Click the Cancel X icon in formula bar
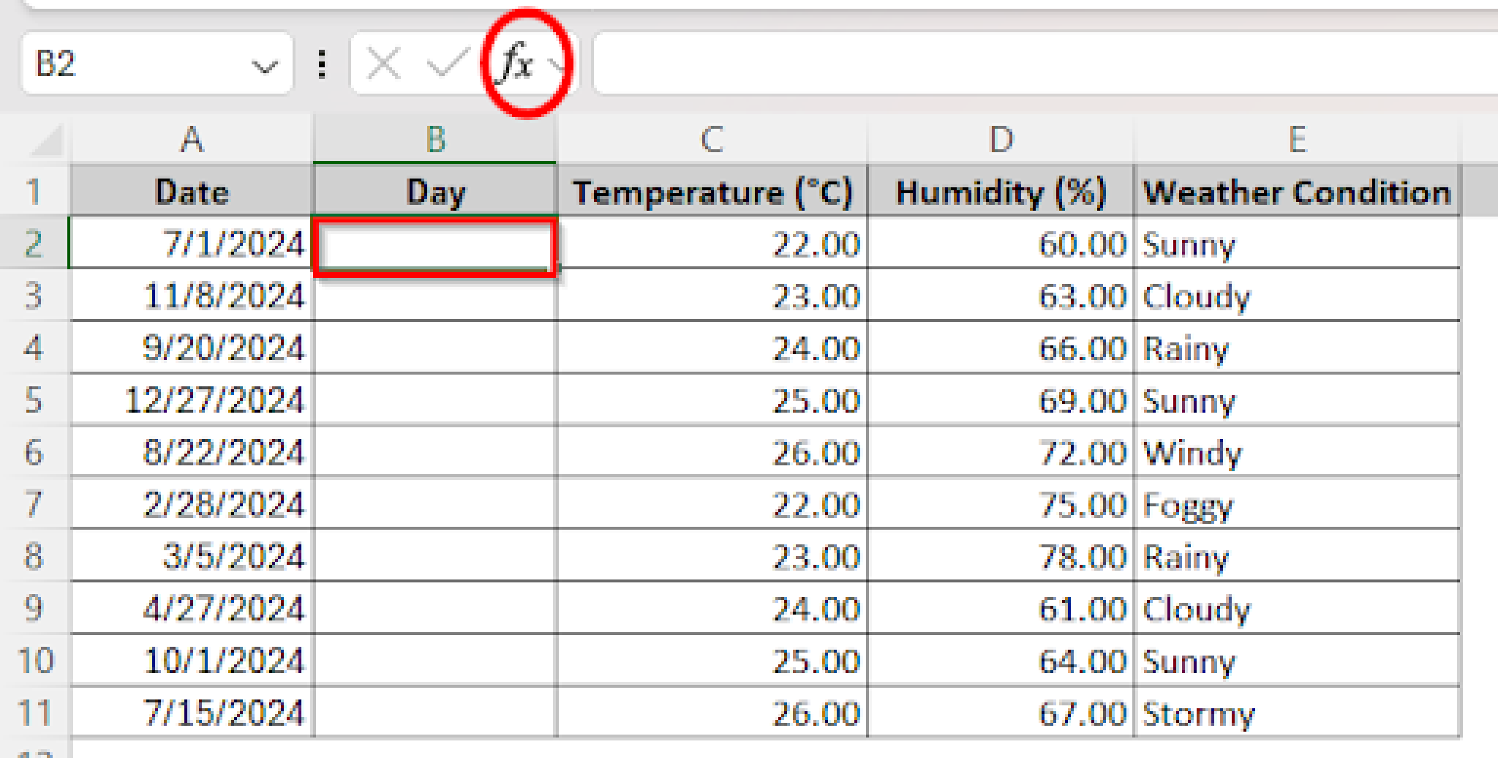Screen dimensions: 1498x758 click(x=383, y=64)
